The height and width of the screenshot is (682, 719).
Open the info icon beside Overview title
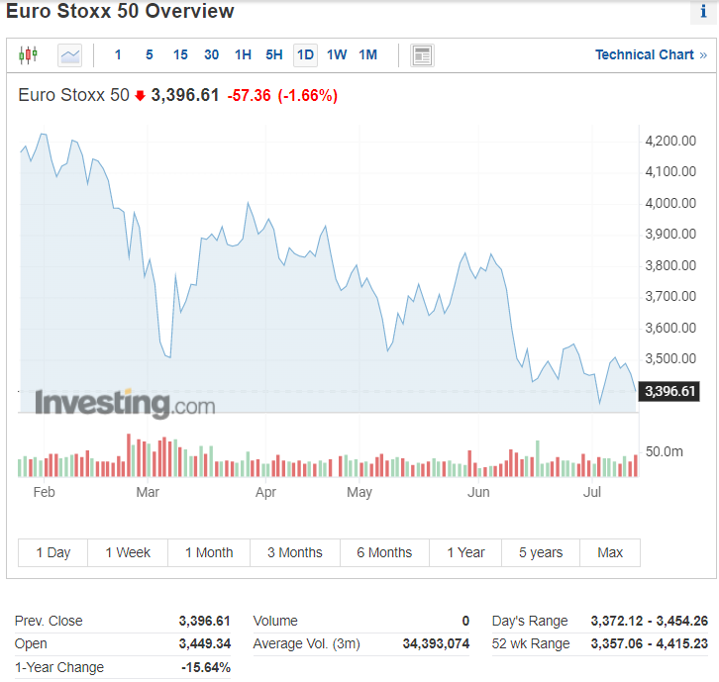(703, 12)
